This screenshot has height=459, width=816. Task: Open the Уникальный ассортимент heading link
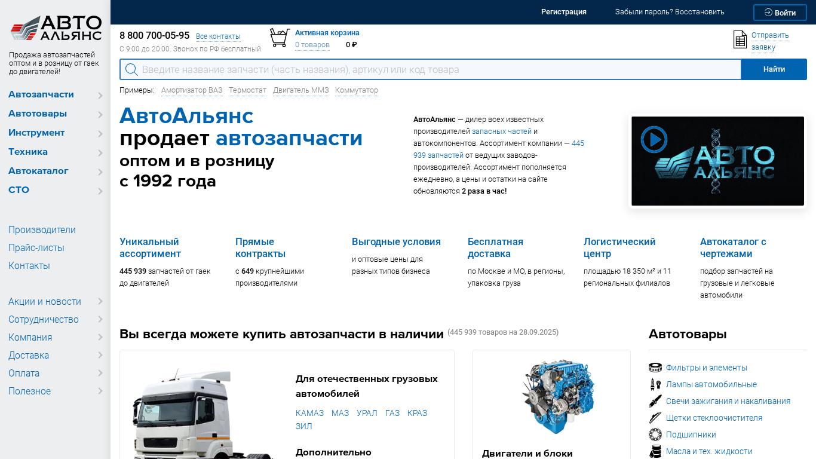coord(149,248)
